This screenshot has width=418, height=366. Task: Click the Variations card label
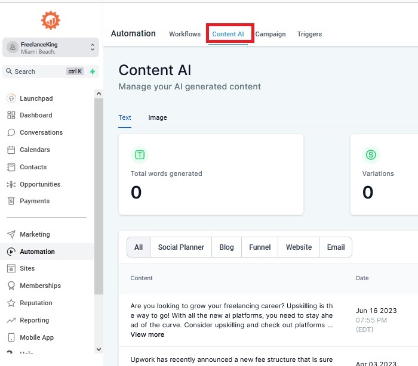[378, 173]
